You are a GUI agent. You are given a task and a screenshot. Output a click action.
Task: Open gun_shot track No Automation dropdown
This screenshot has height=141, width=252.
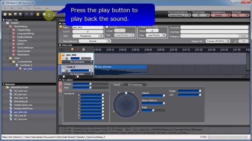(77, 62)
